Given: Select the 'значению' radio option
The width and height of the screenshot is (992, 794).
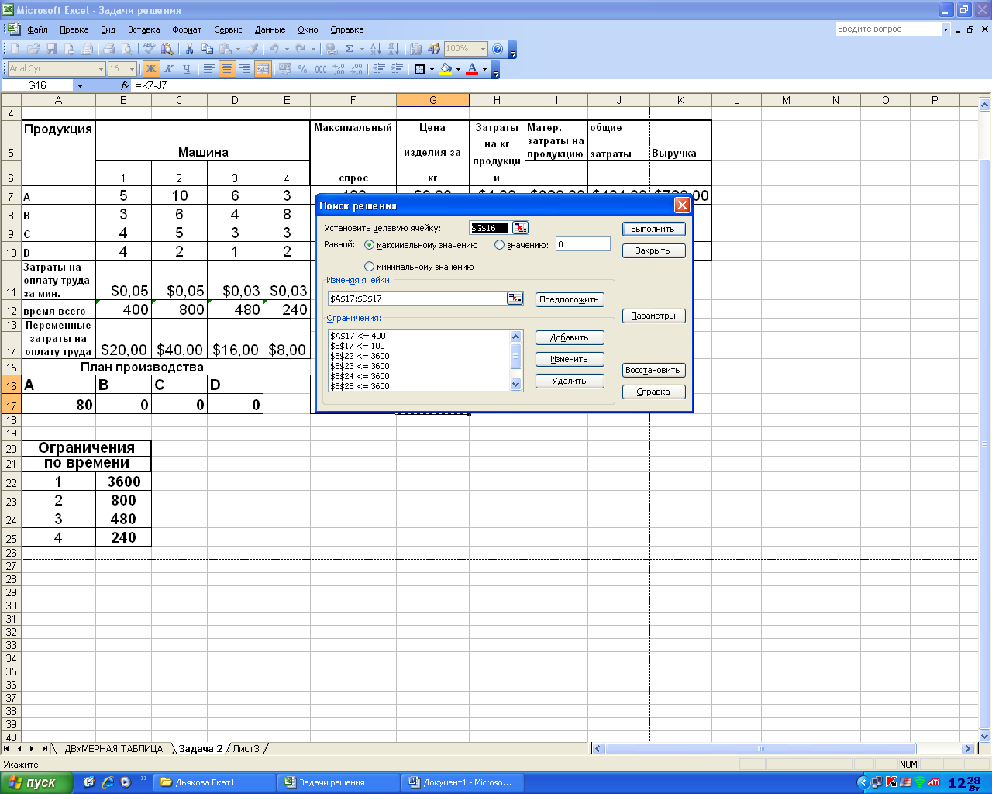Looking at the screenshot, I should 499,245.
